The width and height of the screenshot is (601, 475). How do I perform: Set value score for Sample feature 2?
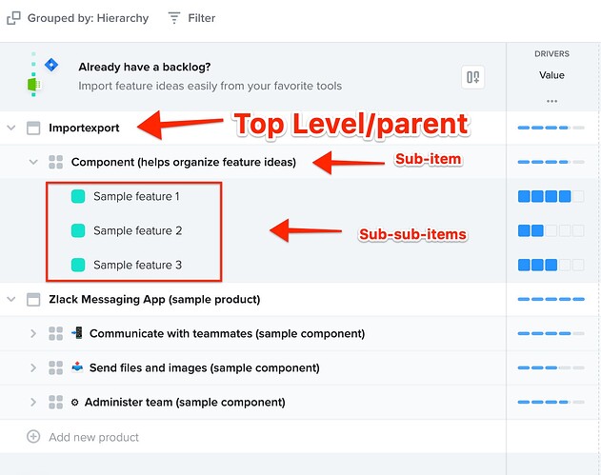551,230
